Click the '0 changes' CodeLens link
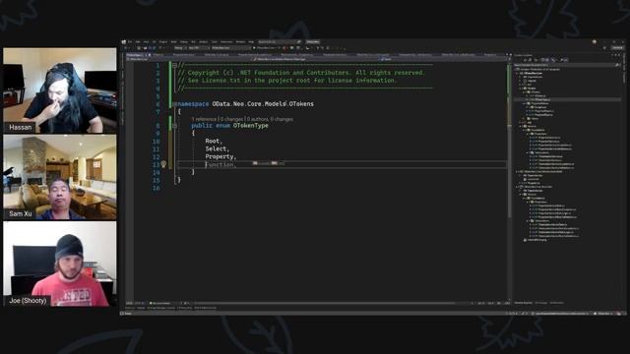Image resolution: width=630 pixels, height=354 pixels. (x=232, y=119)
